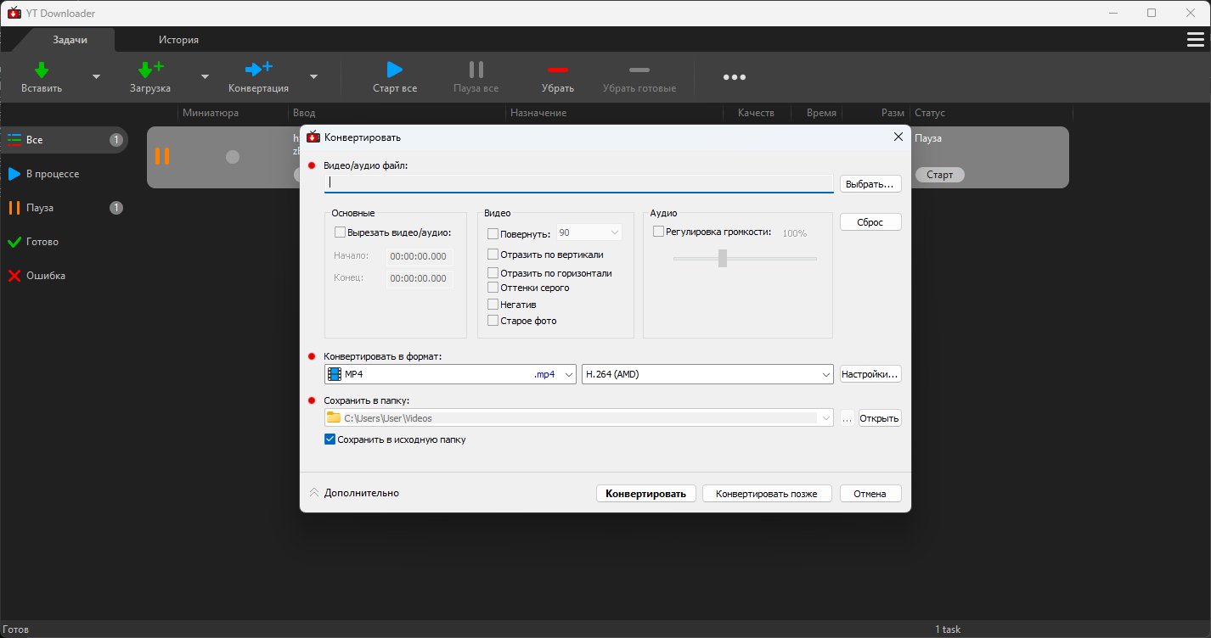Switch to the Задачи tab
Image resolution: width=1211 pixels, height=638 pixels.
tap(70, 40)
